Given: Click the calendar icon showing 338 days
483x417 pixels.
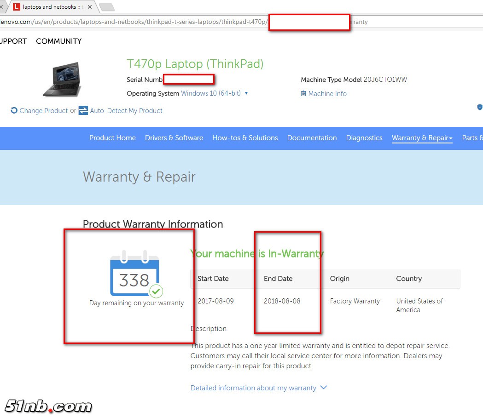Looking at the screenshot, I should [x=134, y=274].
